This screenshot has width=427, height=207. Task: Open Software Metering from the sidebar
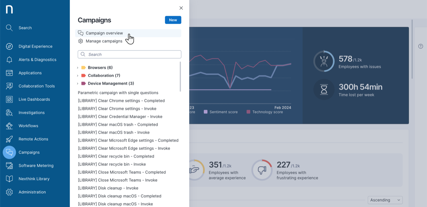[x=9, y=165]
